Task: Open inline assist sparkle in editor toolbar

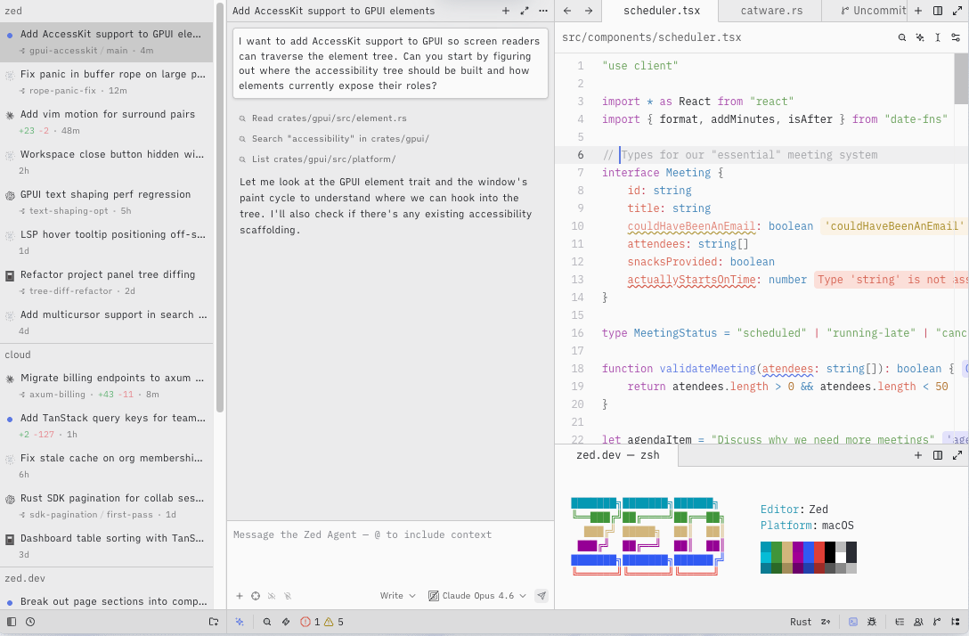Action: (919, 37)
